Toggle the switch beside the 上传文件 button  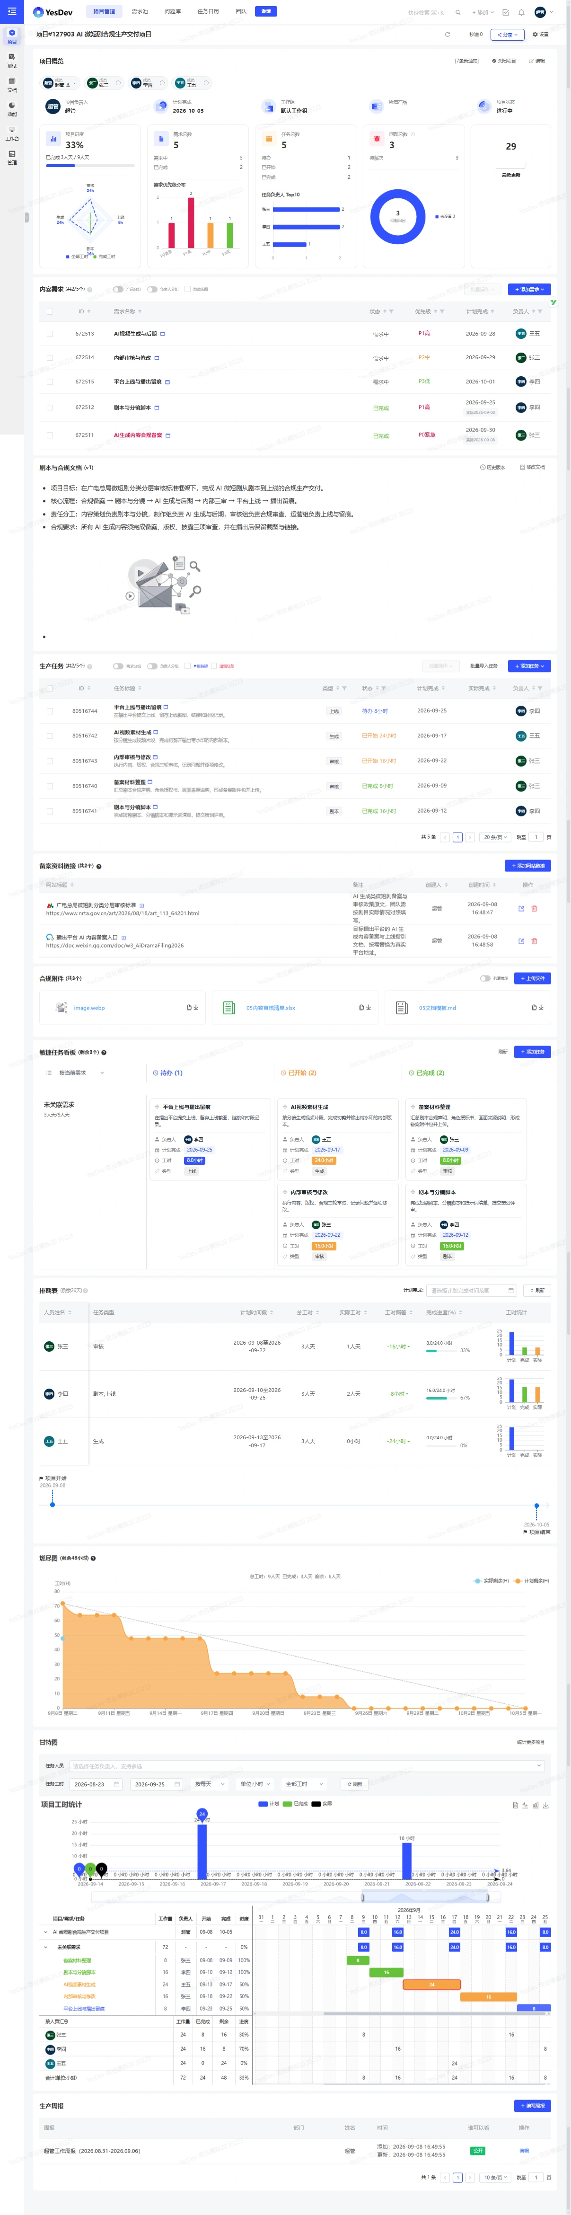click(485, 978)
